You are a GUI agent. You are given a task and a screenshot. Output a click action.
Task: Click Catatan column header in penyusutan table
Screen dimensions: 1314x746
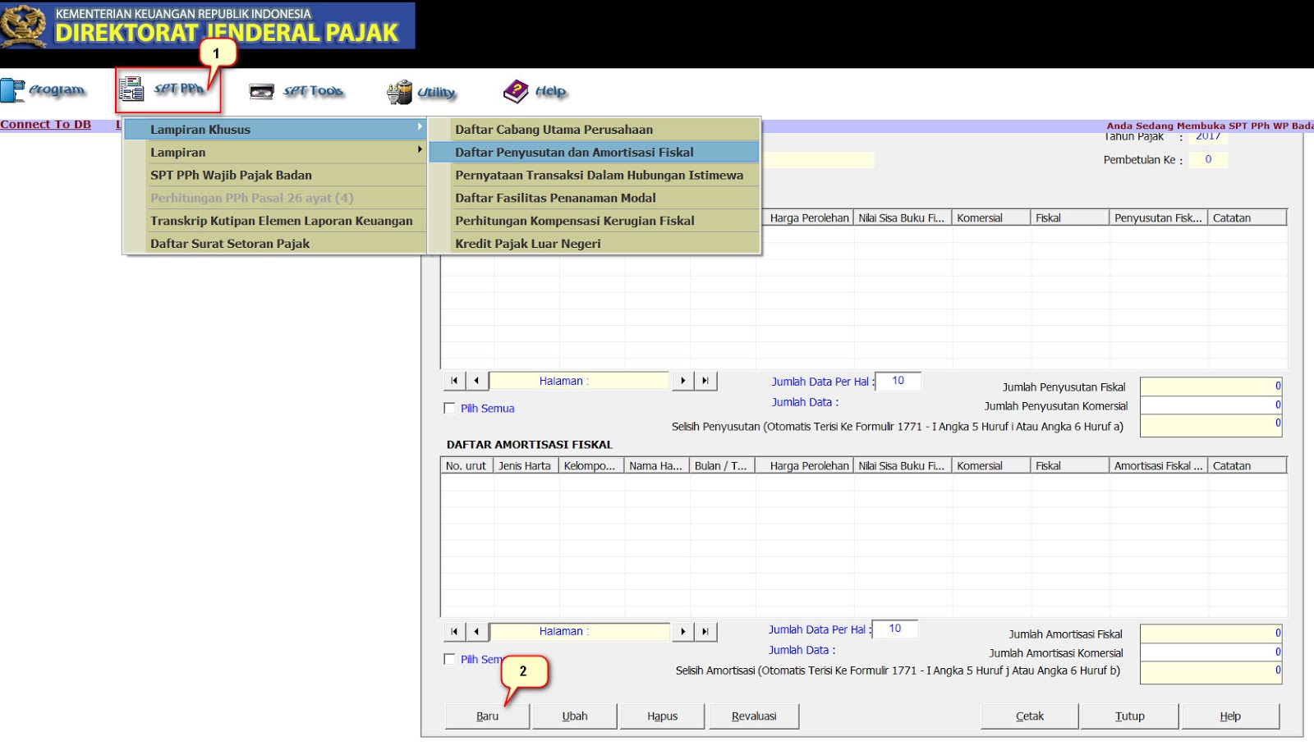pos(1247,218)
